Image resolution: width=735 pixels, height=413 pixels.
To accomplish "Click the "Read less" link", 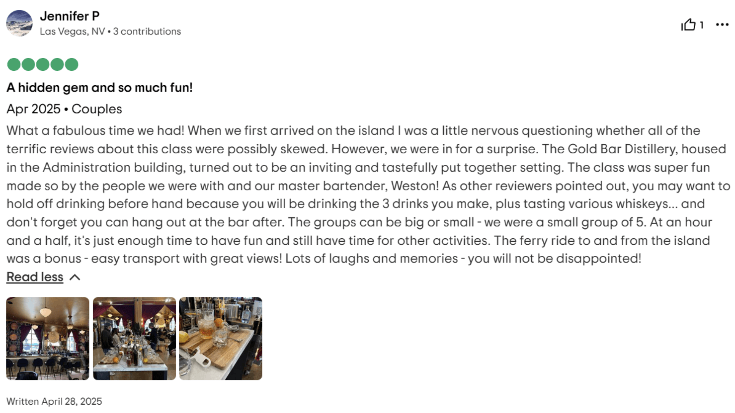I will tap(35, 277).
